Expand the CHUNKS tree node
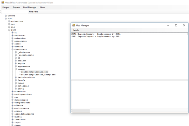The height and width of the screenshot is (126, 189). click(6, 16)
